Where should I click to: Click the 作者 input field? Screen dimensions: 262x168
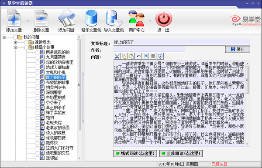pos(149,49)
